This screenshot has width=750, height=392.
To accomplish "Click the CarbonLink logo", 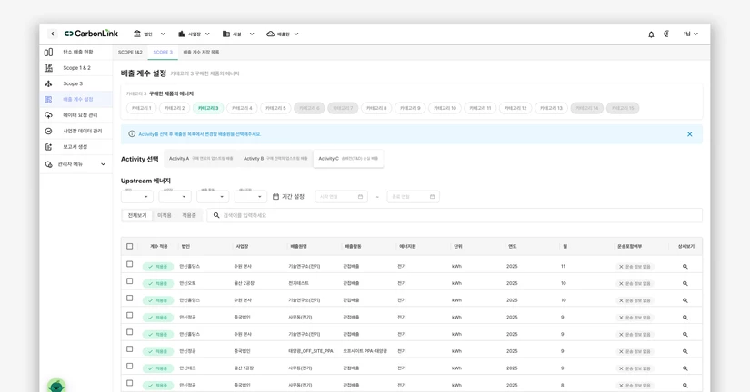I will click(x=91, y=34).
